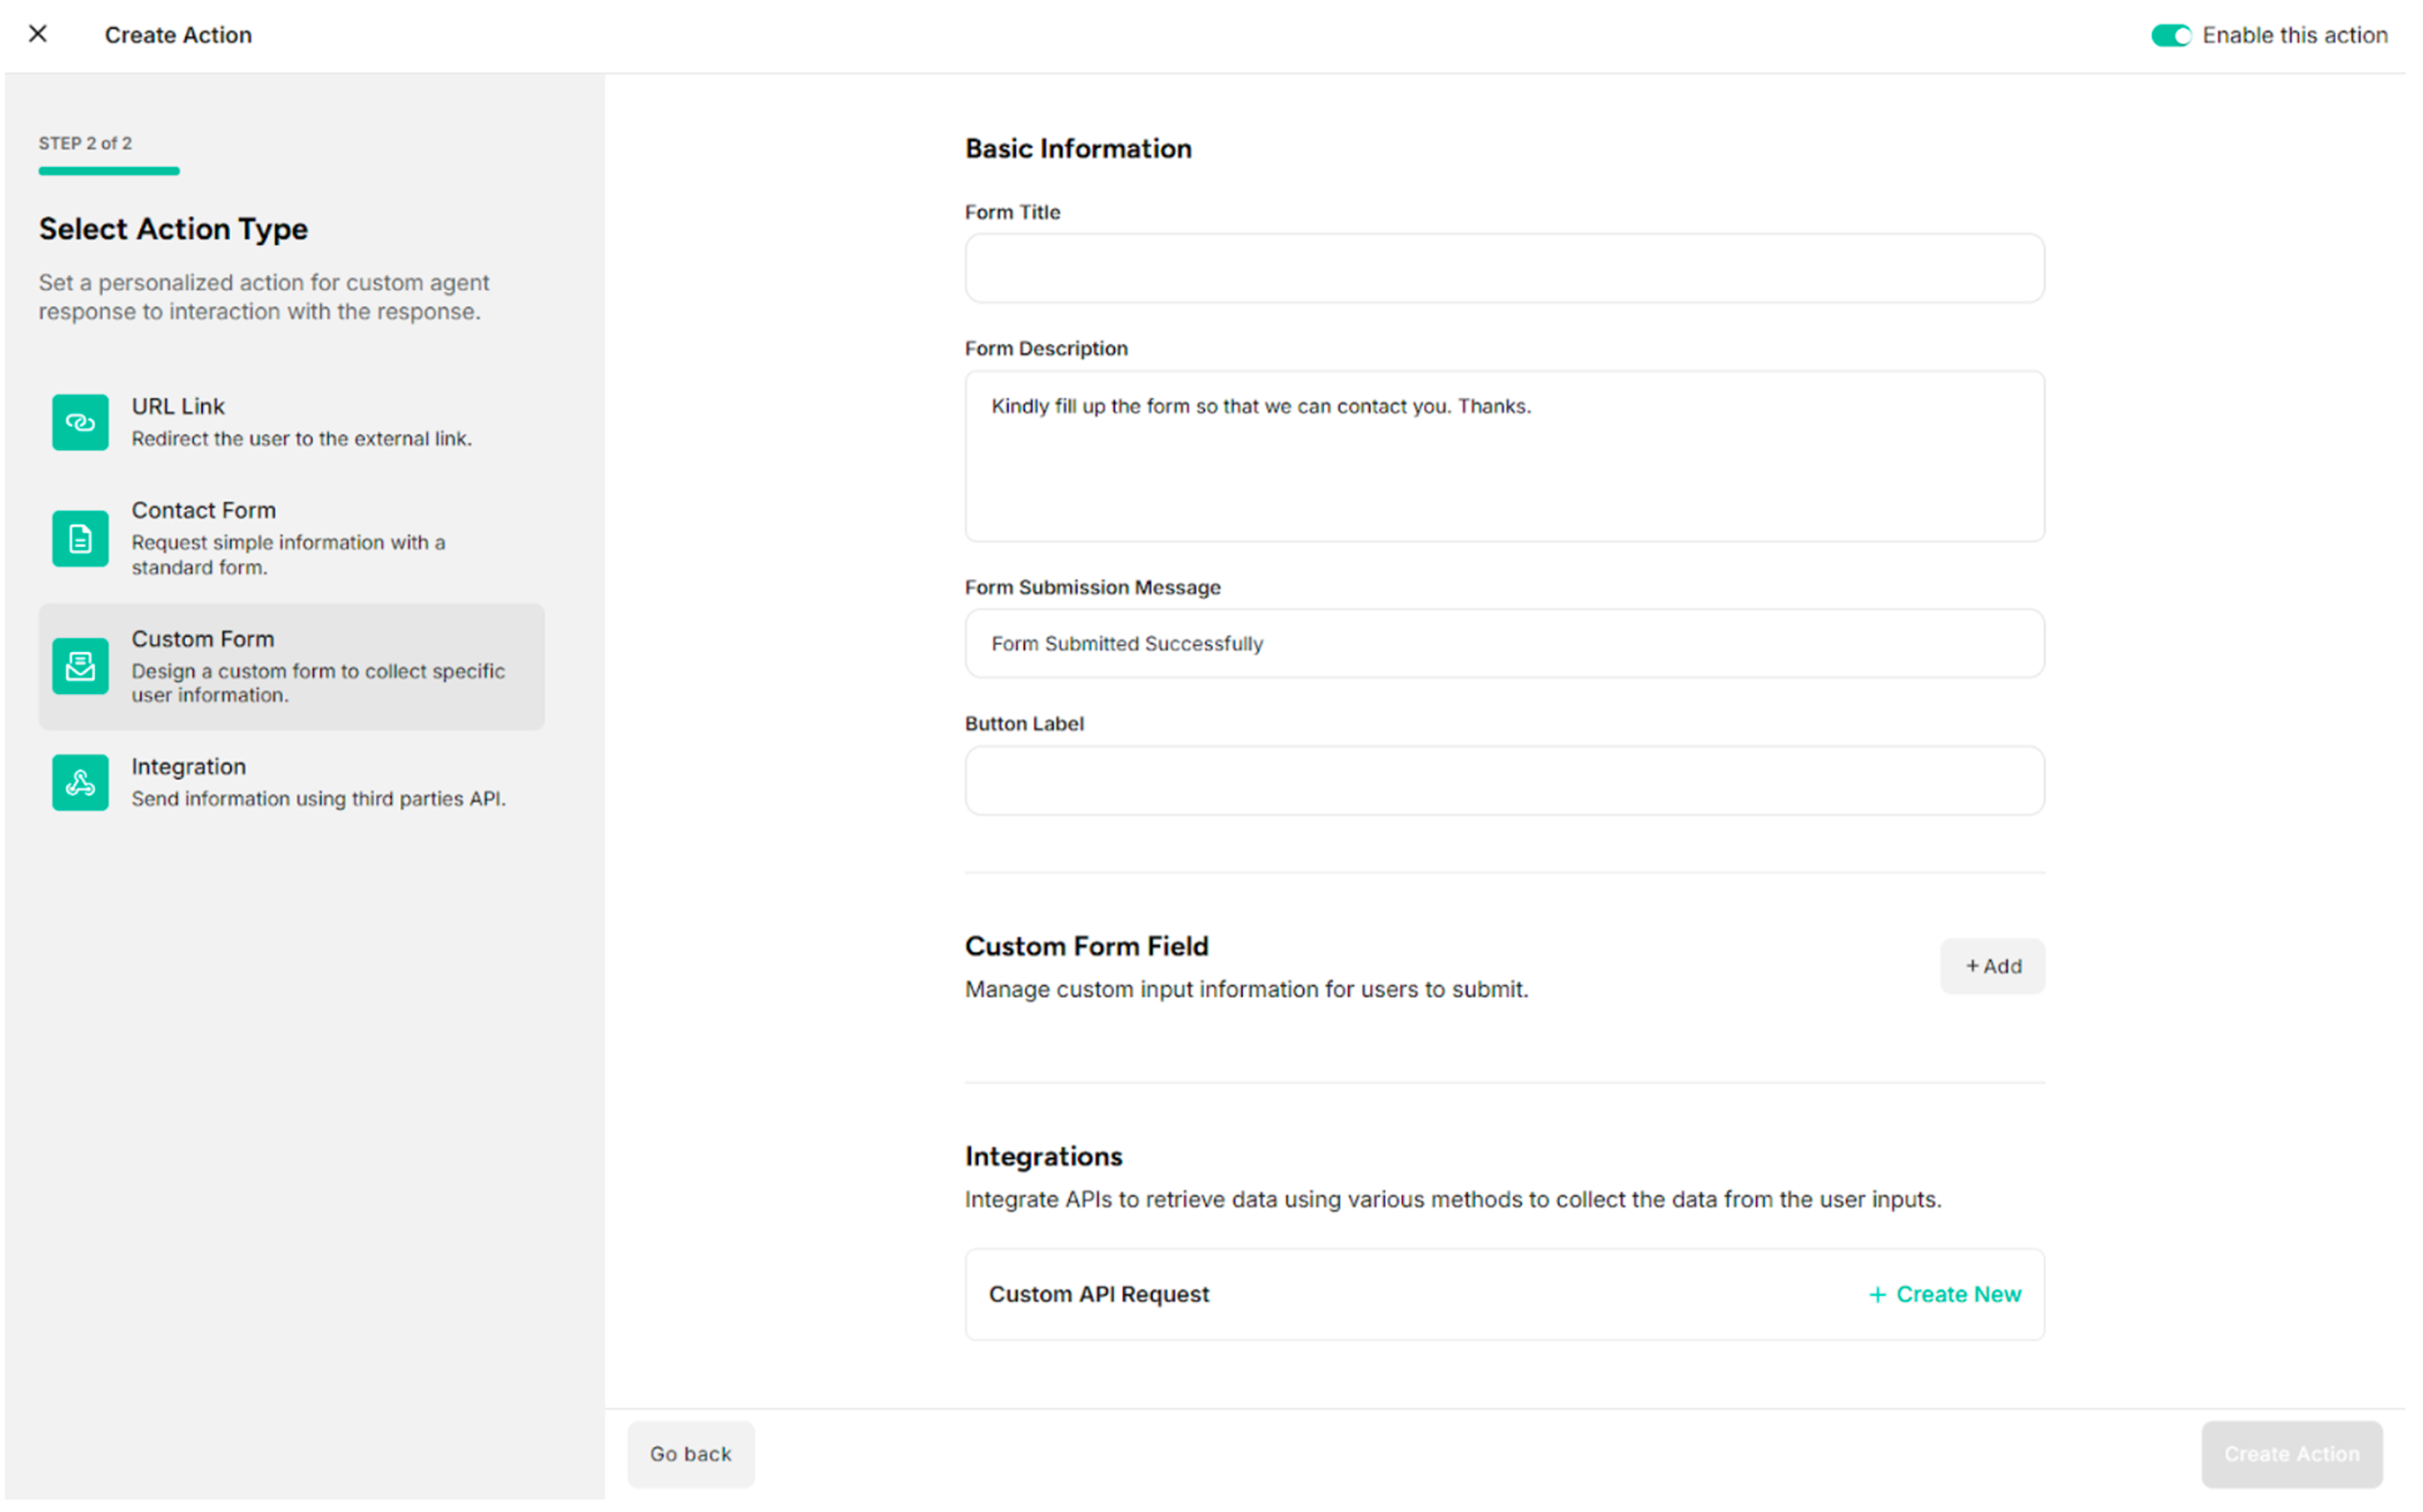Click the Step 2 progress bar

pos(108,171)
